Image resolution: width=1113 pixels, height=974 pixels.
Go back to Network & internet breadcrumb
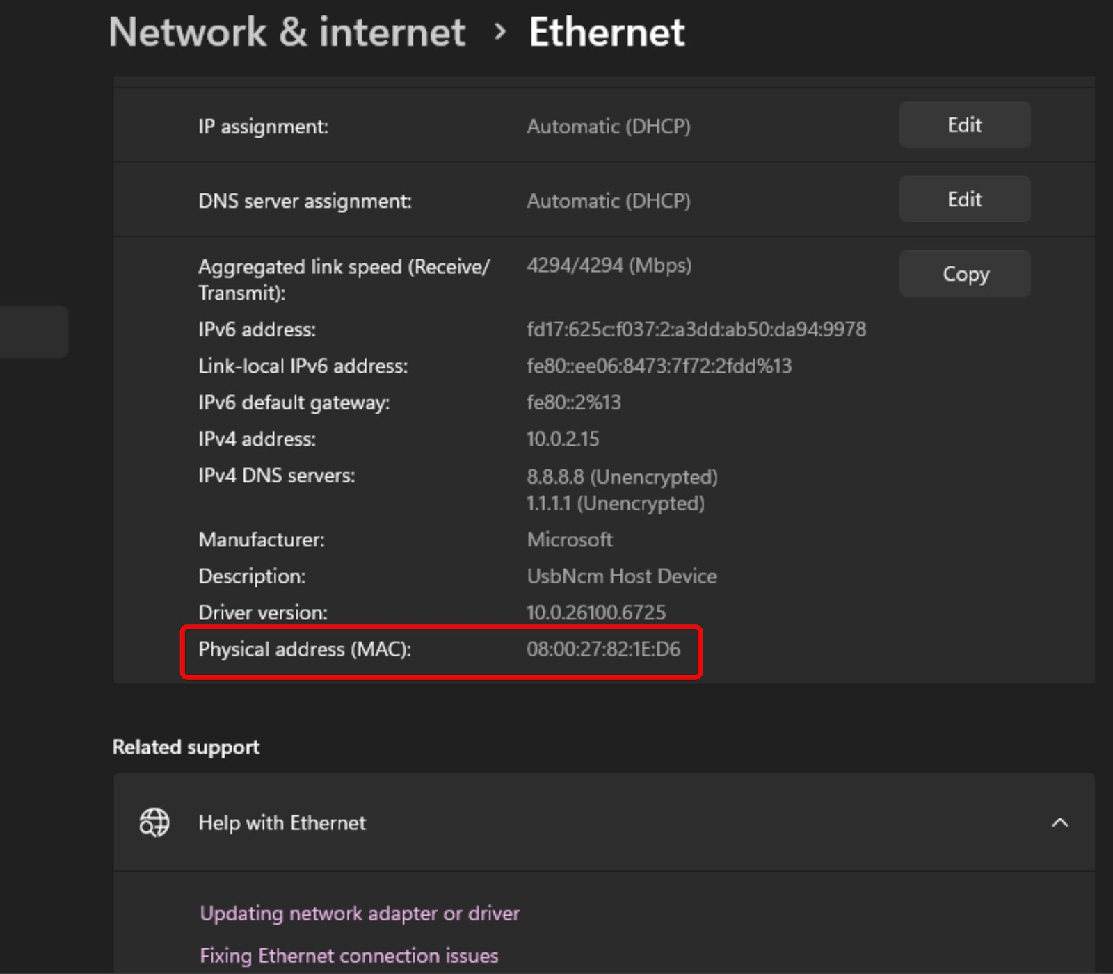pyautogui.click(x=287, y=32)
